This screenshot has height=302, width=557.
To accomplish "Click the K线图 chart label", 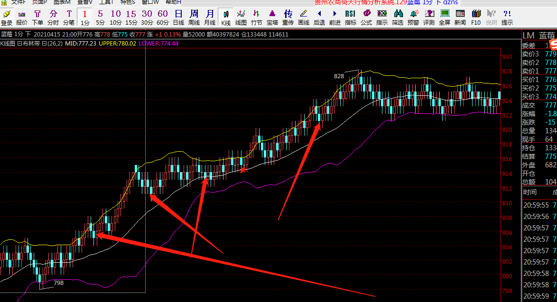I will pos(8,43).
